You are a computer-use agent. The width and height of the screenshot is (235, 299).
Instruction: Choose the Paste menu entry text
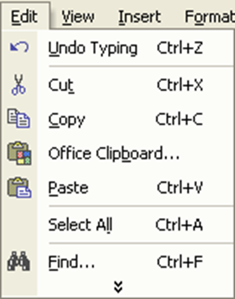pyautogui.click(x=68, y=188)
